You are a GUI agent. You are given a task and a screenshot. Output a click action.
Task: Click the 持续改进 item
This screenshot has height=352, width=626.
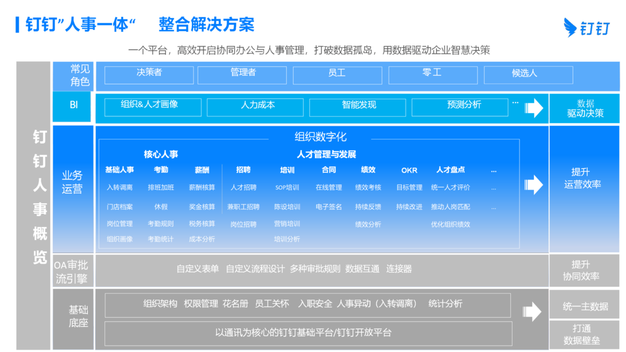(409, 207)
